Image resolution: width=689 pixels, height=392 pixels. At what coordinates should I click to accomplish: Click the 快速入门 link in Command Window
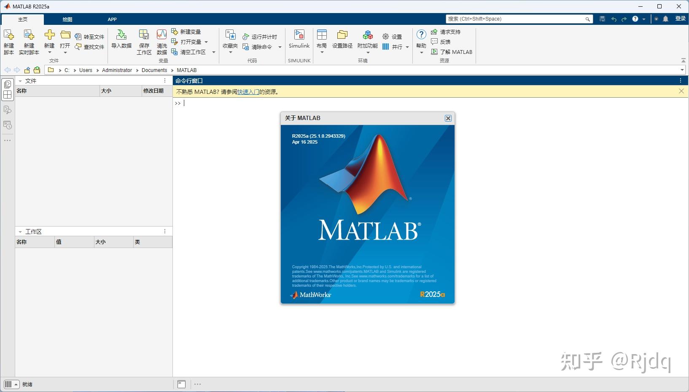tap(248, 91)
